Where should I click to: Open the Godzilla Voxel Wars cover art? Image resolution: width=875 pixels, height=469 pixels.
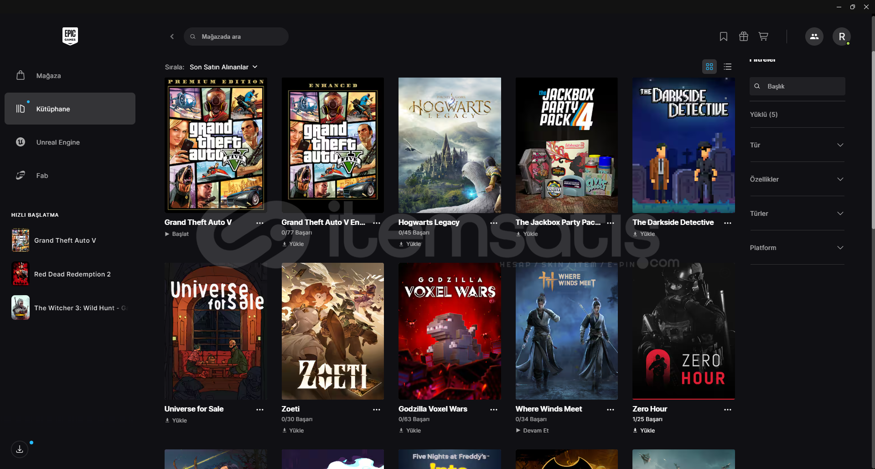coord(450,331)
